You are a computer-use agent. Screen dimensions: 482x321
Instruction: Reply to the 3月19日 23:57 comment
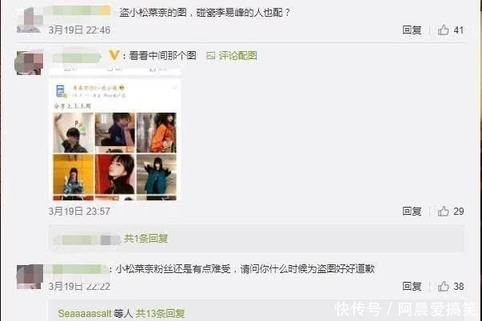[412, 211]
